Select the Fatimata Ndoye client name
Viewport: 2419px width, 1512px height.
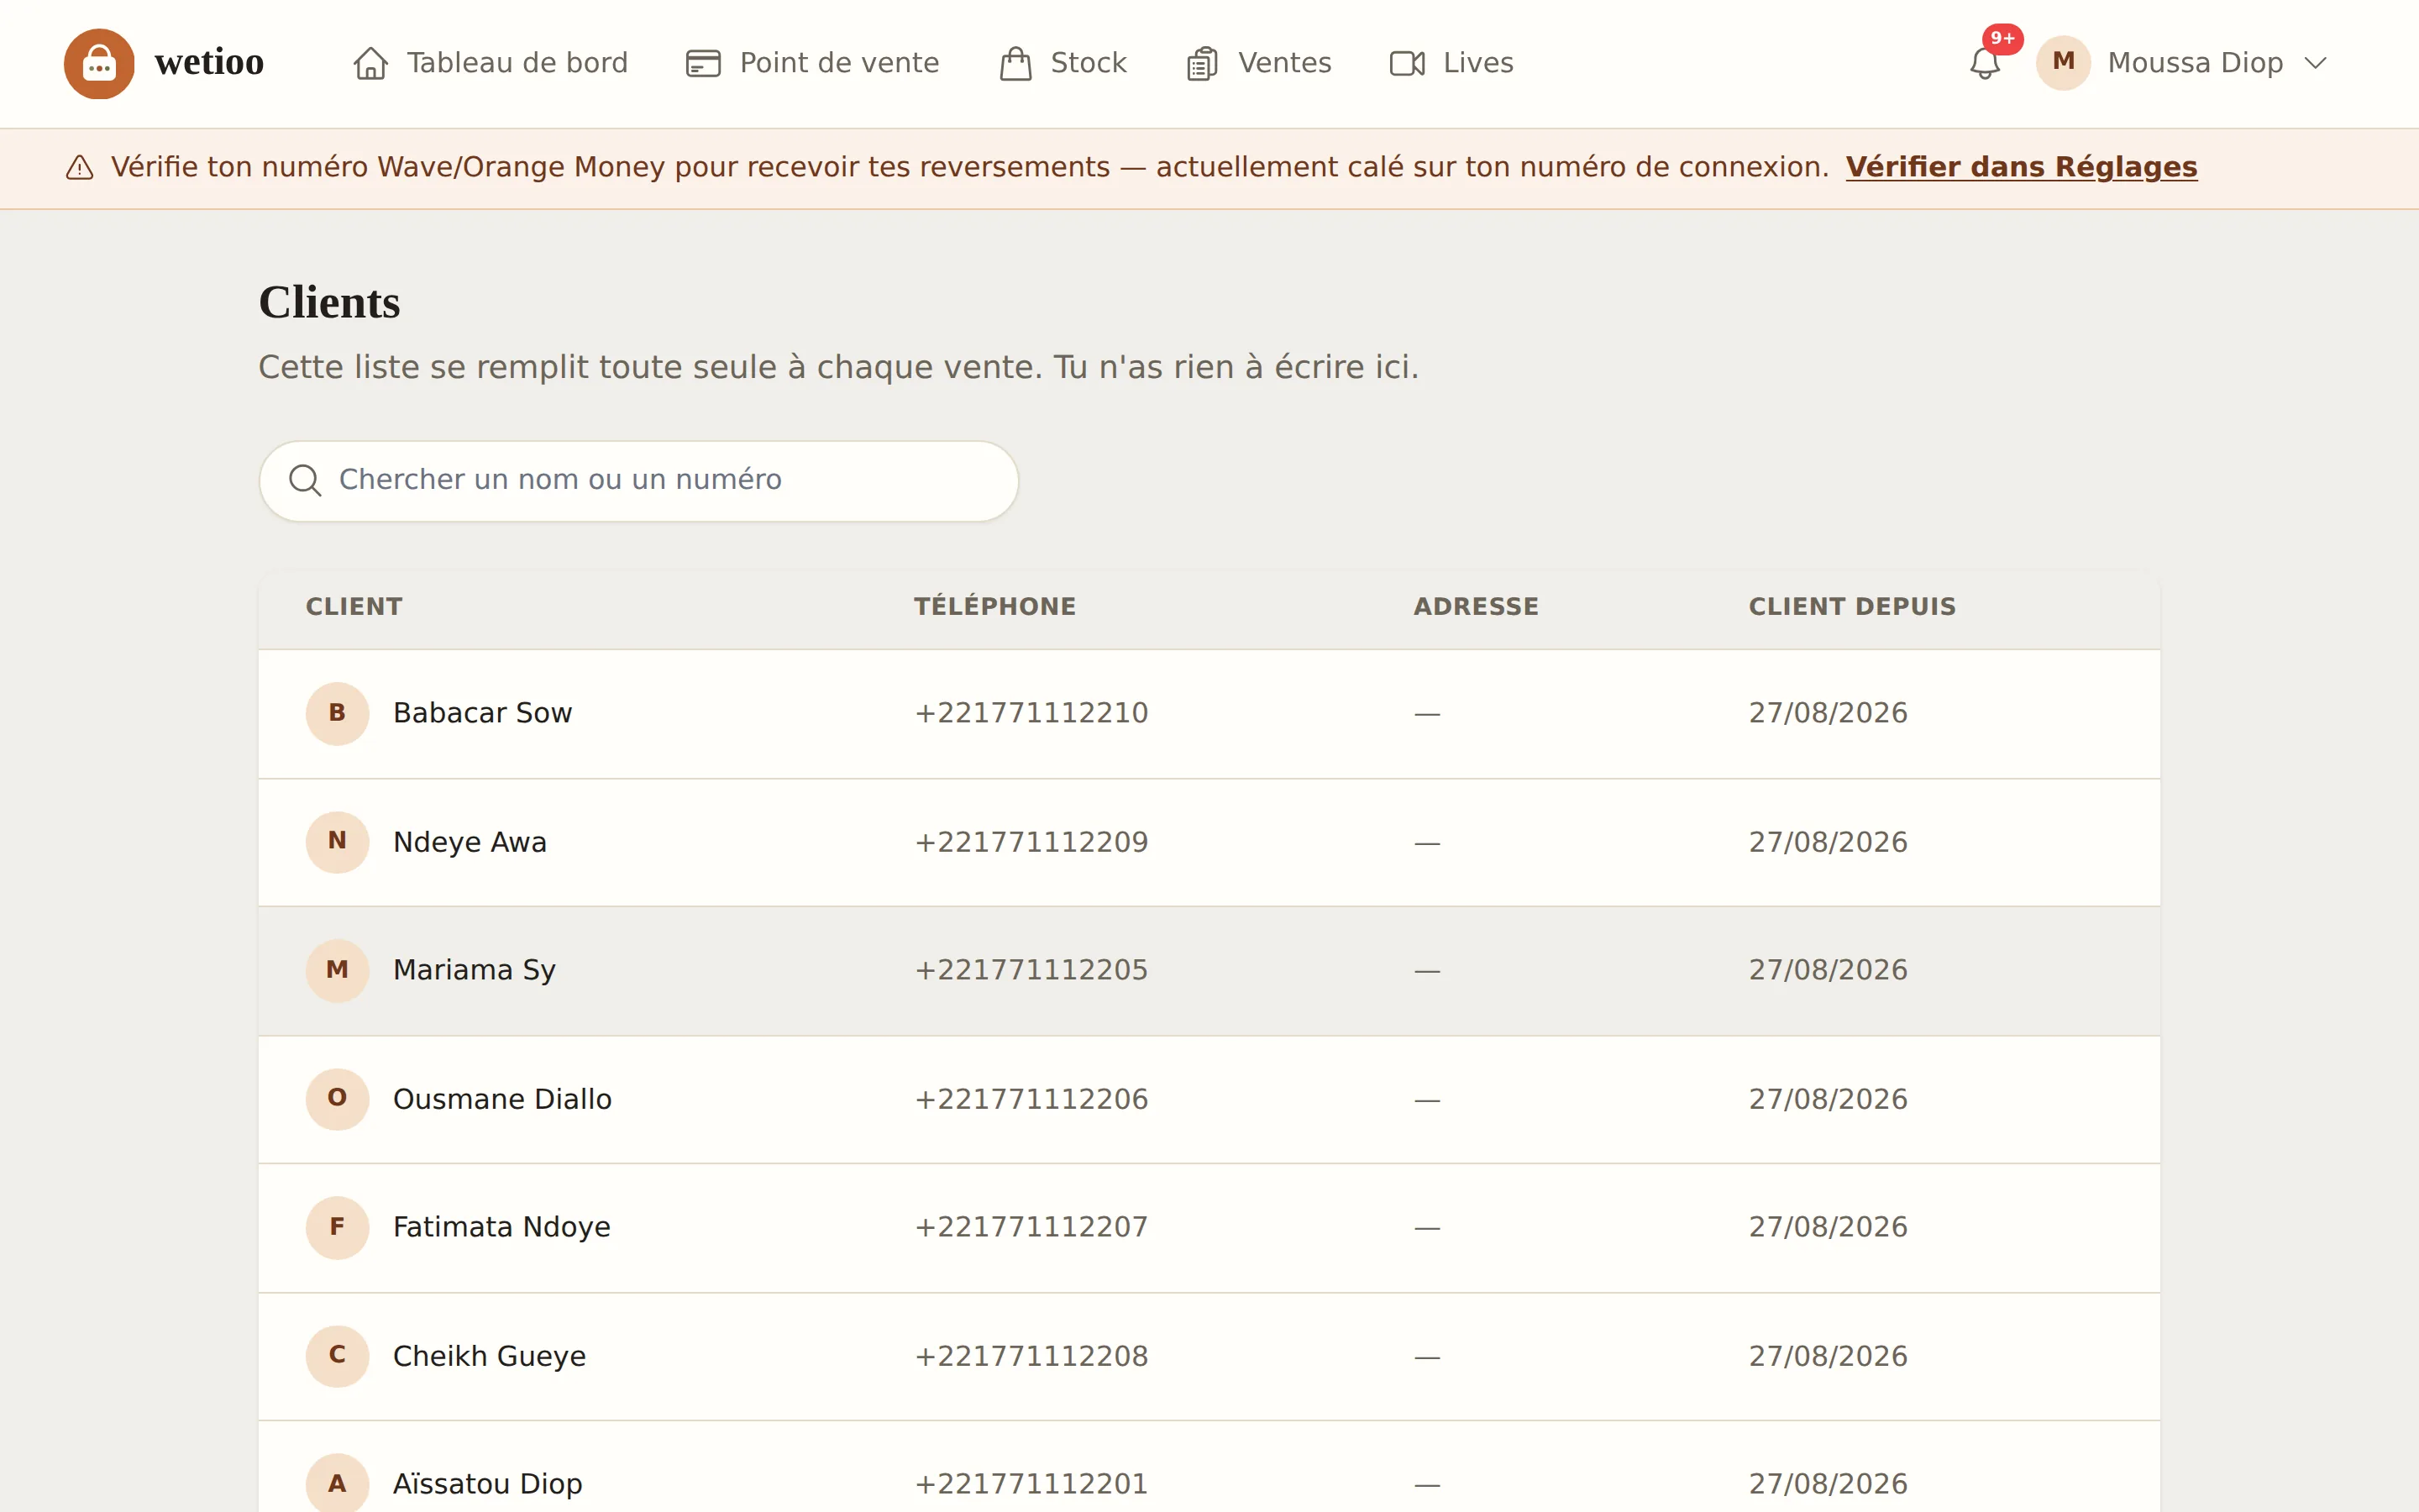click(x=501, y=1227)
